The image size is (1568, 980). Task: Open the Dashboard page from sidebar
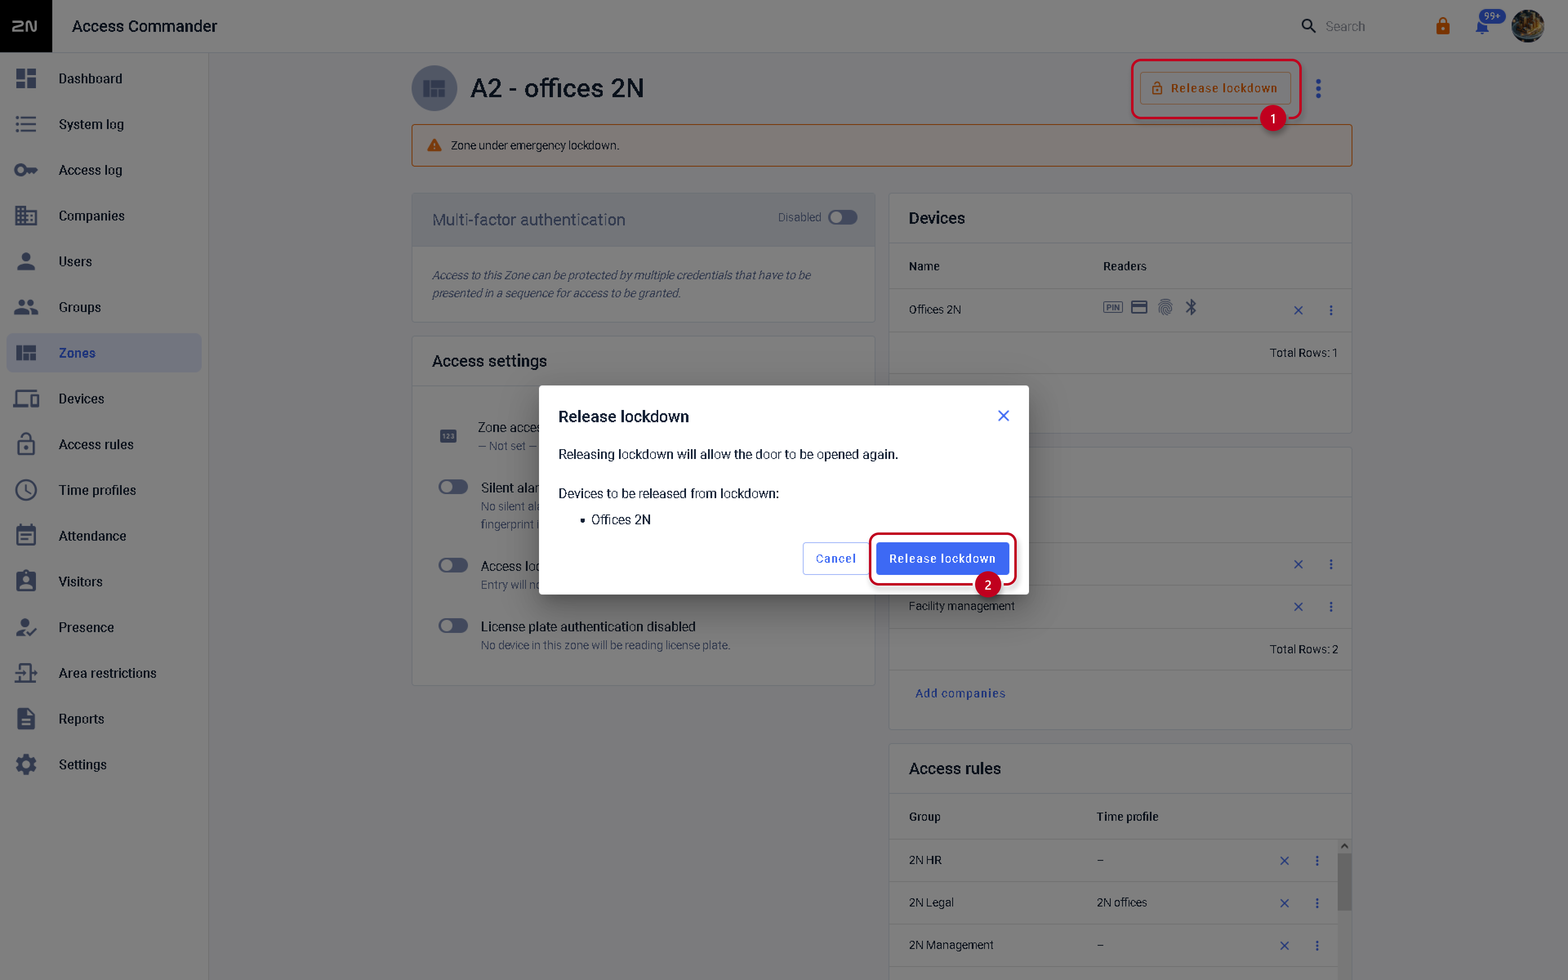point(104,78)
